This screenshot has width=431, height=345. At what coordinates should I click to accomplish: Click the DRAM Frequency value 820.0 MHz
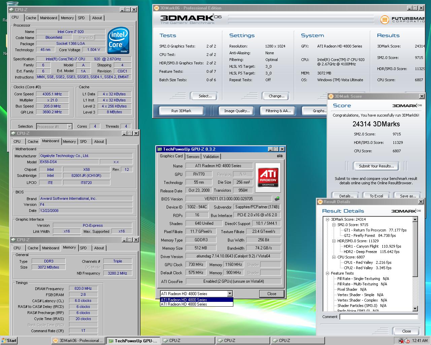pyautogui.click(x=83, y=289)
